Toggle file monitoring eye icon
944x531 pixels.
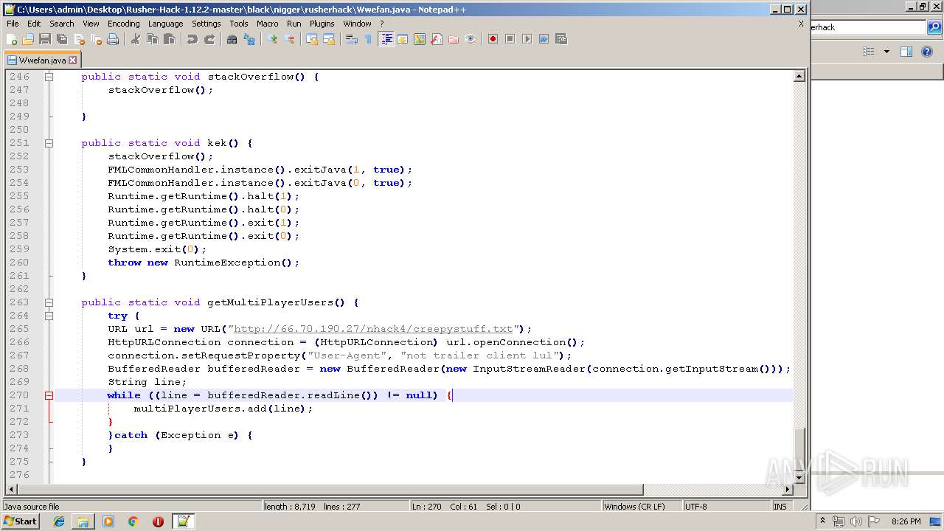(x=471, y=39)
